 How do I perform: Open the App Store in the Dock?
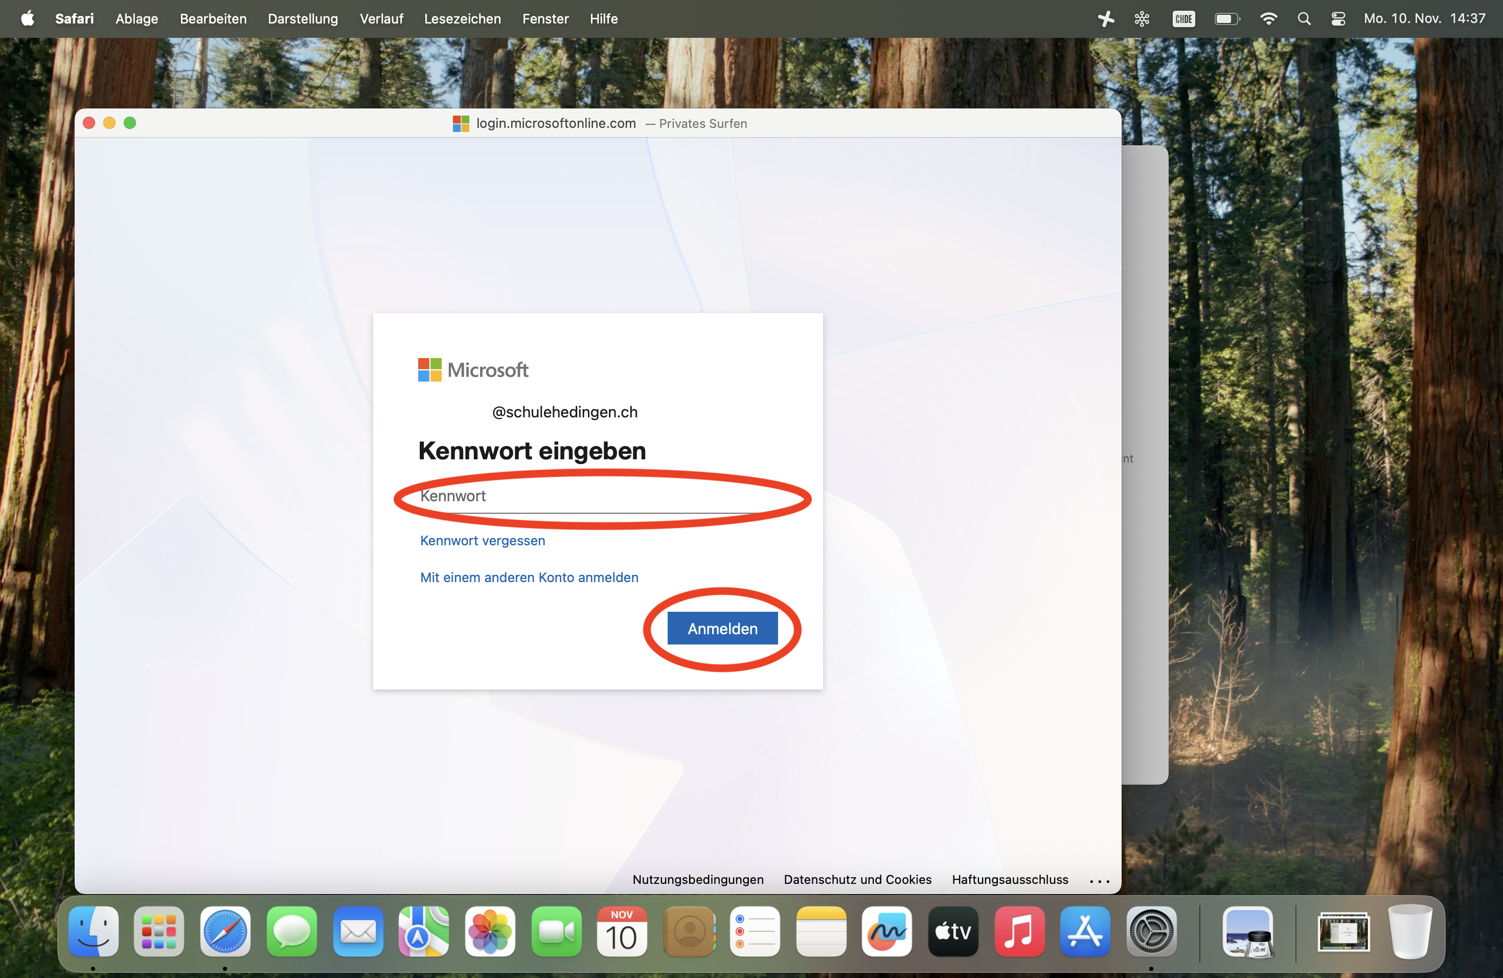point(1084,931)
